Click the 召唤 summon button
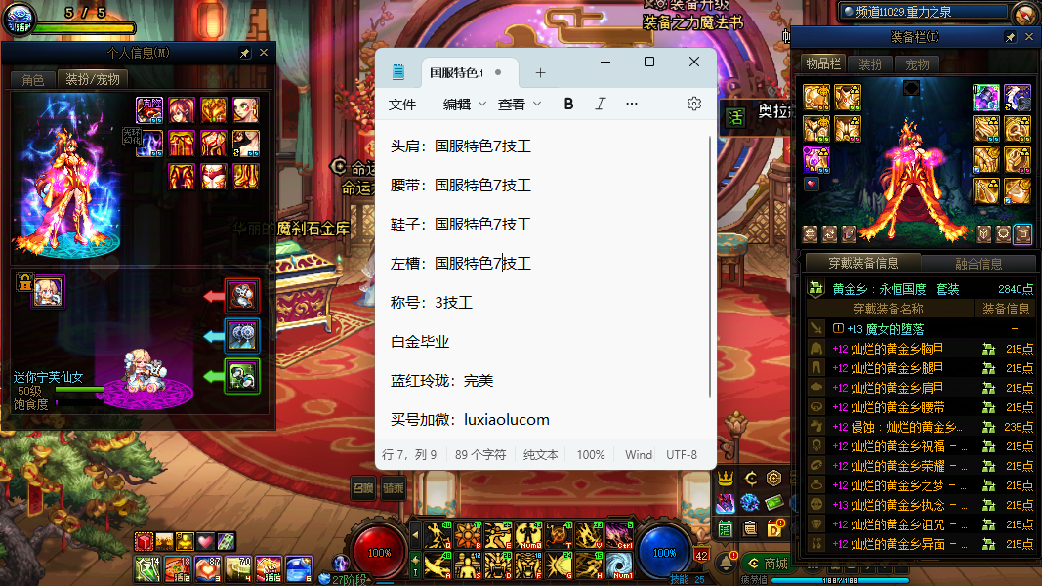Viewport: 1042px width, 586px height. [x=363, y=488]
